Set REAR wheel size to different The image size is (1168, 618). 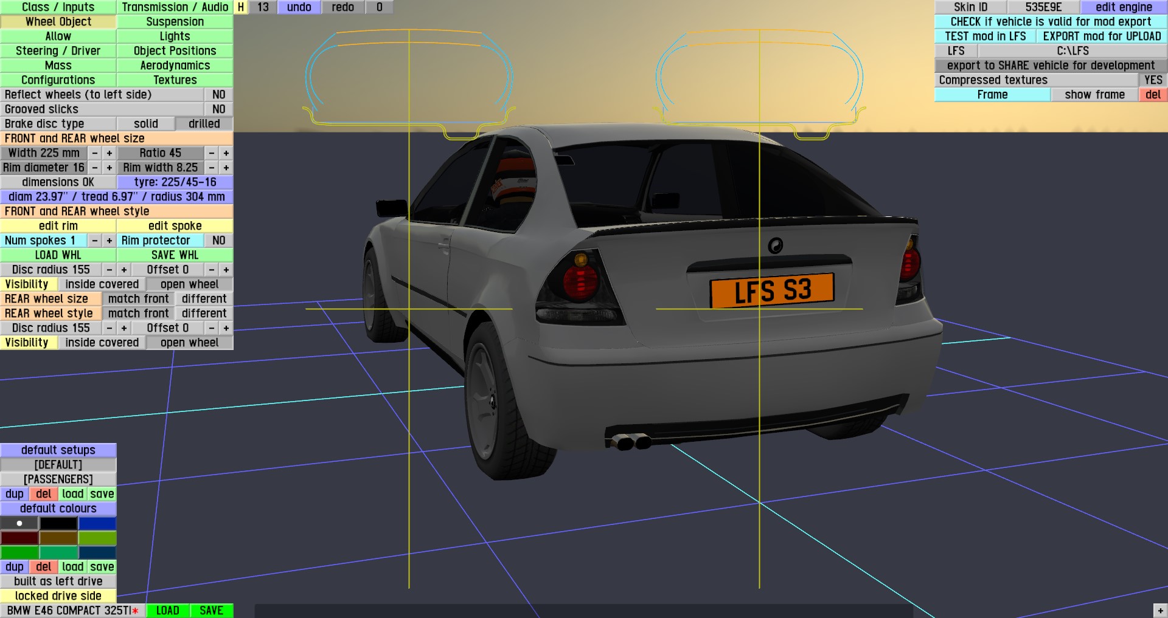204,299
